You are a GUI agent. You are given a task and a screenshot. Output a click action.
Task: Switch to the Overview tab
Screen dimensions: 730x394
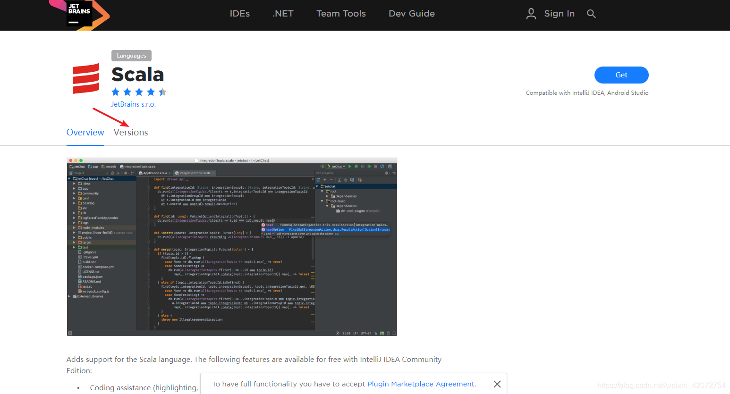tap(85, 133)
